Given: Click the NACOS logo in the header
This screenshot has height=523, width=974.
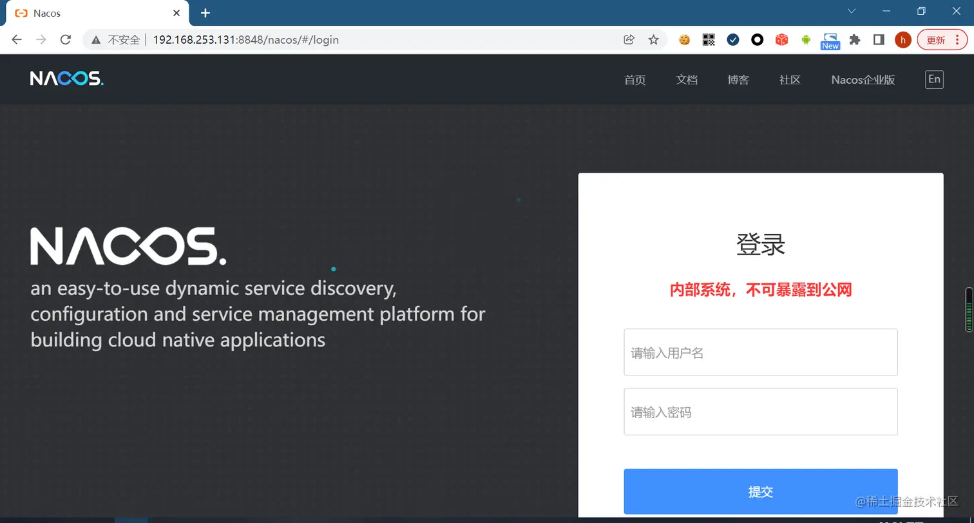Looking at the screenshot, I should 67,79.
